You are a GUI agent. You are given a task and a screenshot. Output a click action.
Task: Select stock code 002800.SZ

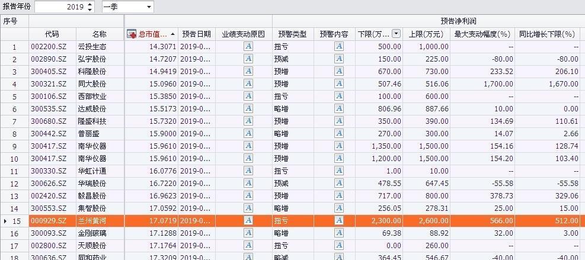coord(49,245)
